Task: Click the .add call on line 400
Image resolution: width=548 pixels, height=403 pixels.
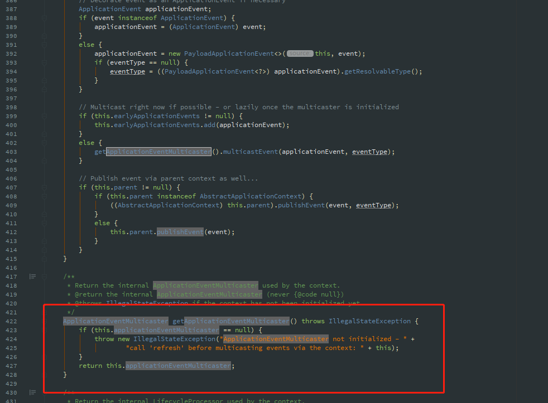Action: 209,125
